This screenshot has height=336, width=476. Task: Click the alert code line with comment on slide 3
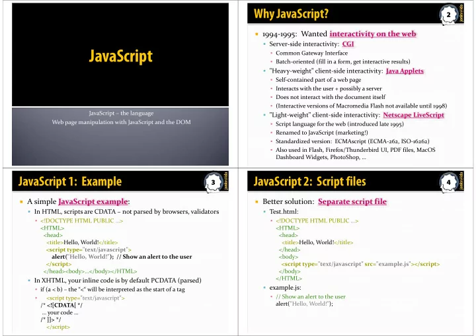pos(122,257)
